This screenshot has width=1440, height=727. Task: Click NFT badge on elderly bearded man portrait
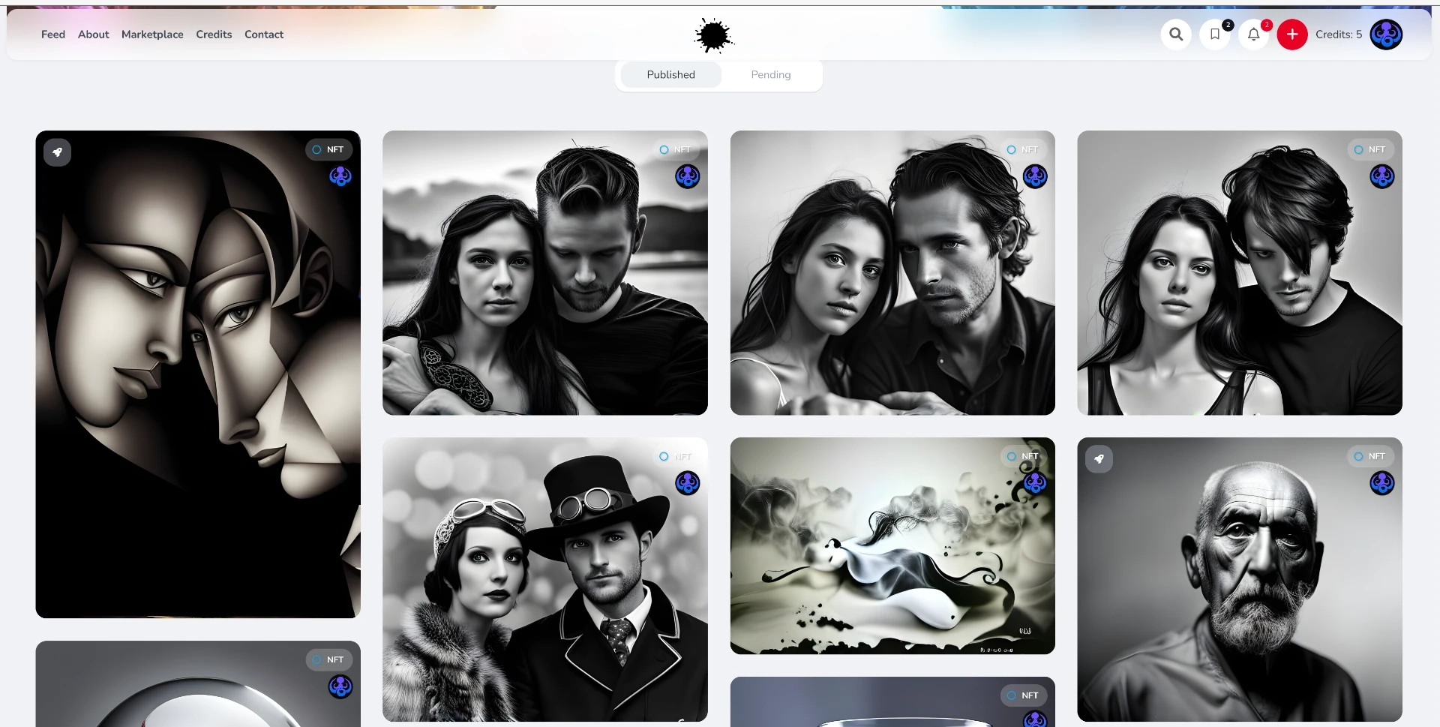(x=1370, y=456)
